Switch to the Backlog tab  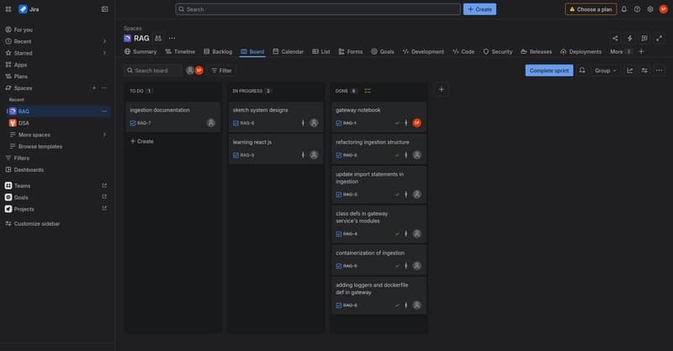pos(218,51)
